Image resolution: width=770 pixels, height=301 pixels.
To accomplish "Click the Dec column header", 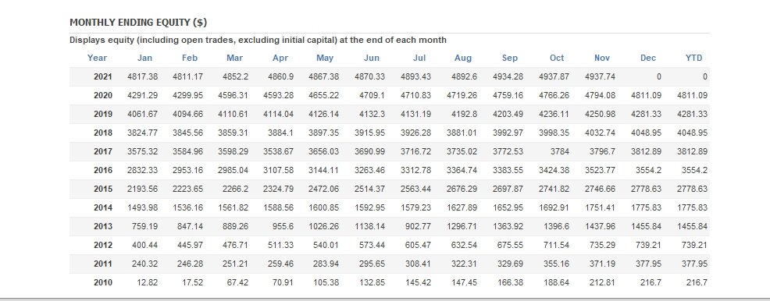I will click(x=647, y=58).
